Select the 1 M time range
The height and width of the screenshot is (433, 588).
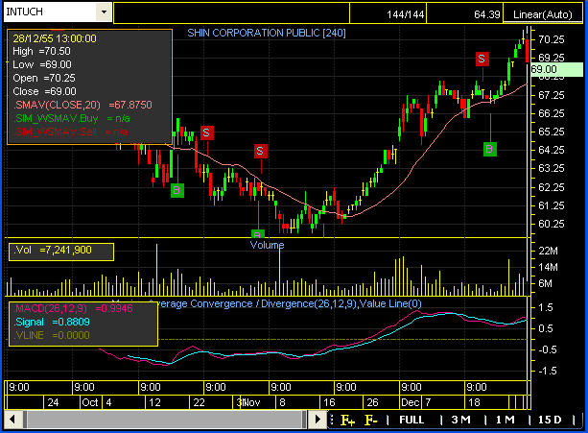coord(506,420)
